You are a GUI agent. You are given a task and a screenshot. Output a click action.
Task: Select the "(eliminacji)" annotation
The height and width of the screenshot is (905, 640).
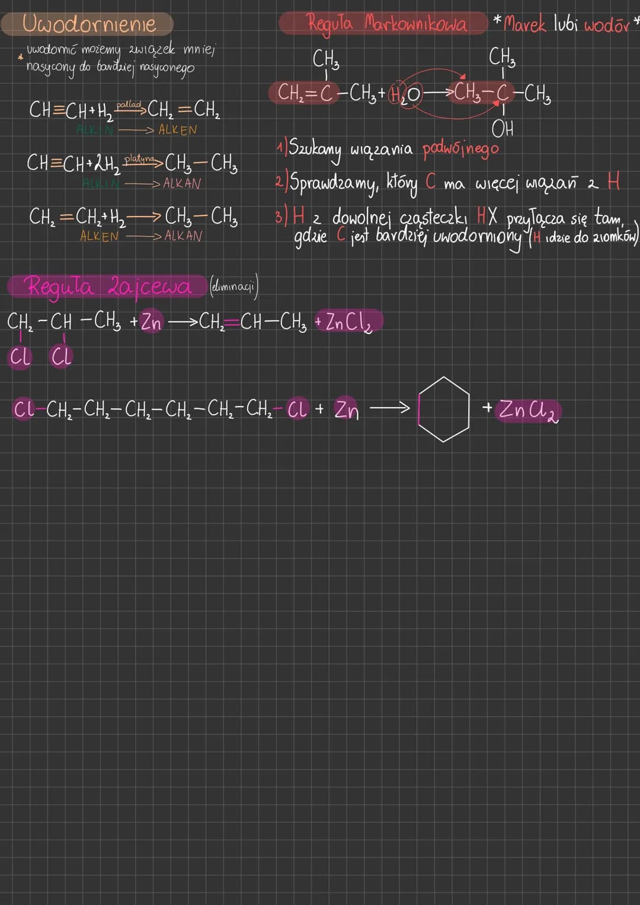click(x=233, y=287)
